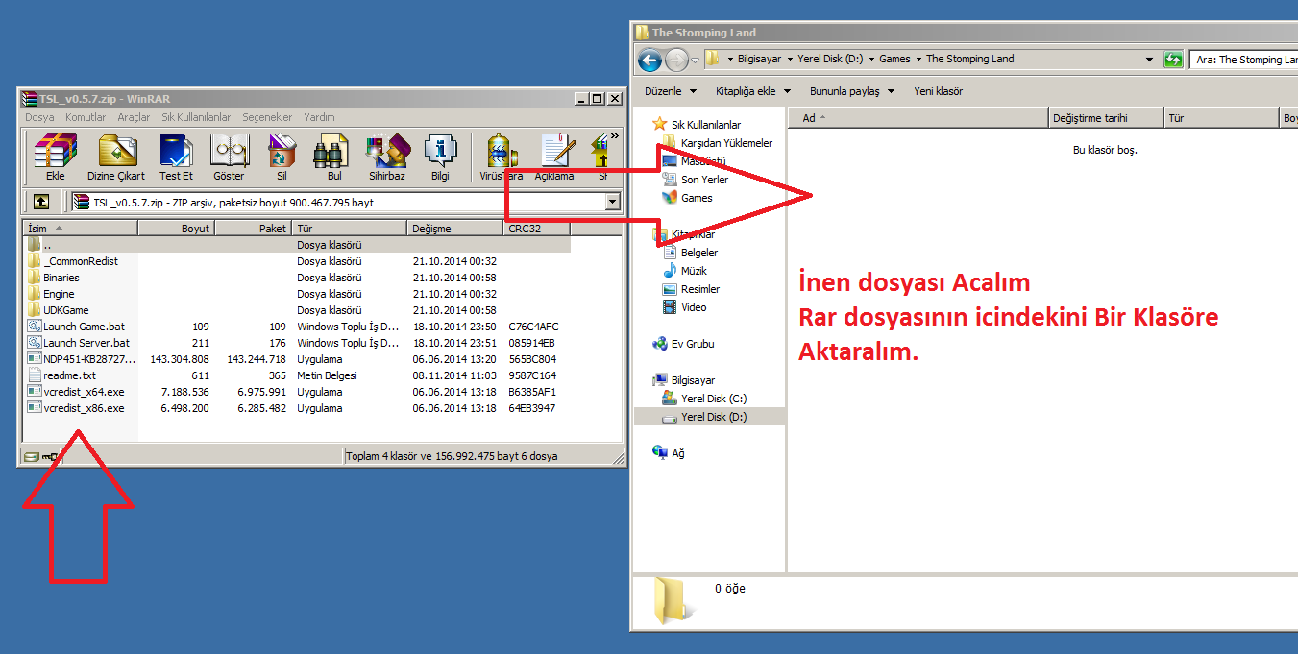The image size is (1298, 654).
Task: Sort by the Değiştirme tarihi column in Explorer
Action: pos(1105,118)
